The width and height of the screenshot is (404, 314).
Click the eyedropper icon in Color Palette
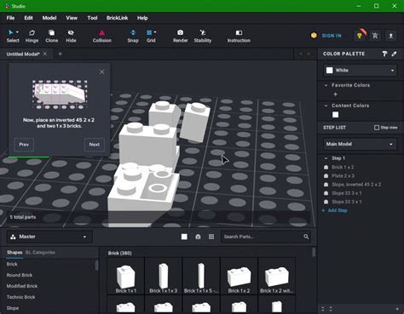click(394, 54)
